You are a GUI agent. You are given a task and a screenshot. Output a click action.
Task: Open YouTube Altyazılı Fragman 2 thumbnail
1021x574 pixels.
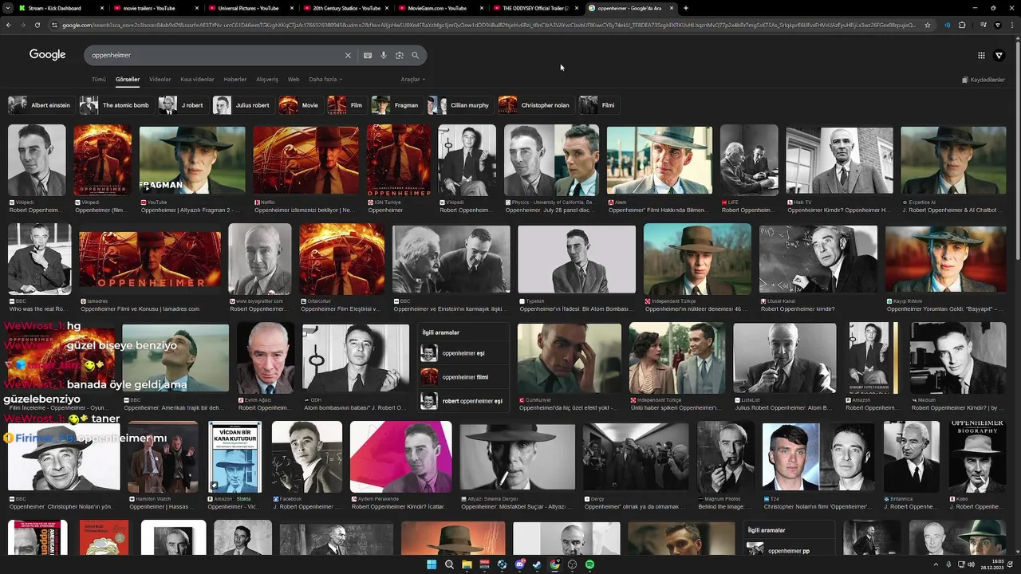192,160
